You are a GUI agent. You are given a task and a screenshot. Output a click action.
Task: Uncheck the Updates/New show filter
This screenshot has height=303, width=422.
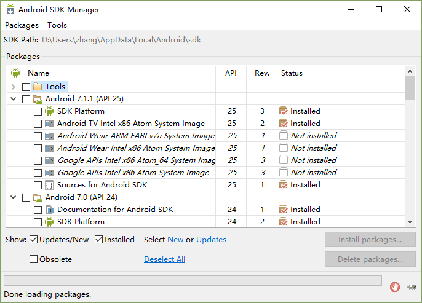[x=33, y=239]
